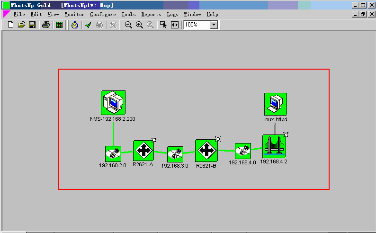This screenshot has width=376, height=233.
Task: Print the map with the printer icon
Action: [45, 25]
